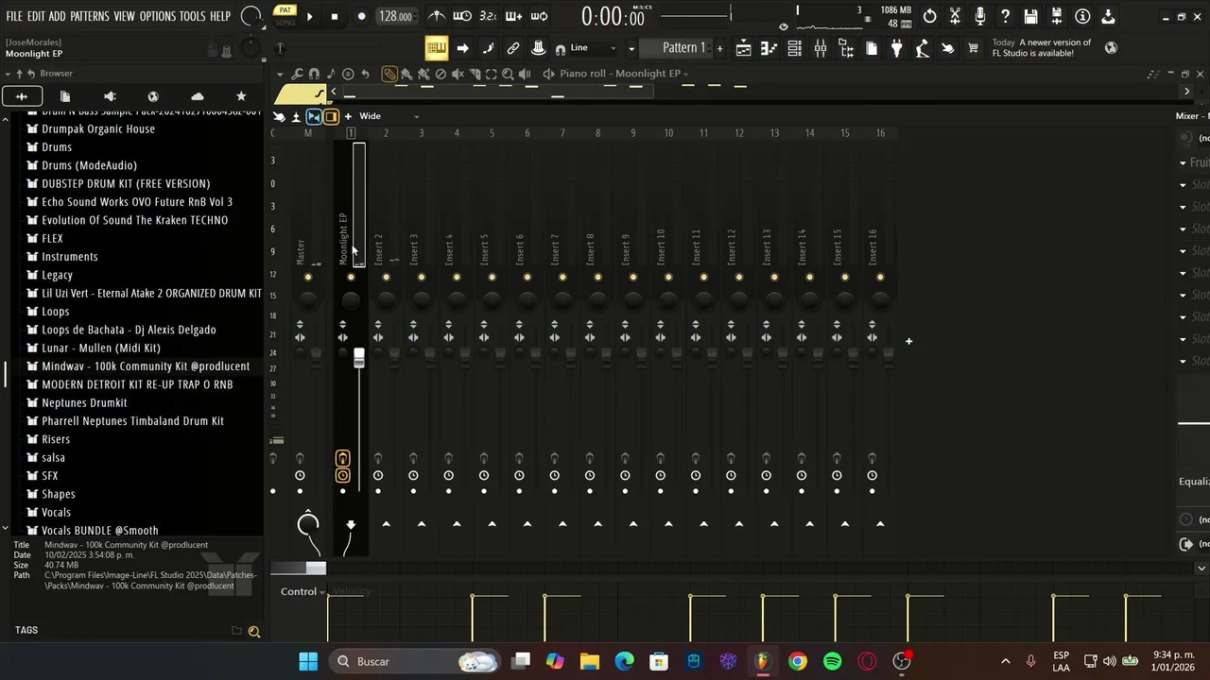Open the HELP menu
This screenshot has width=1210, height=680.
(220, 16)
